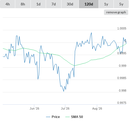Click the Aug '26 axis tick label

pos(97,108)
